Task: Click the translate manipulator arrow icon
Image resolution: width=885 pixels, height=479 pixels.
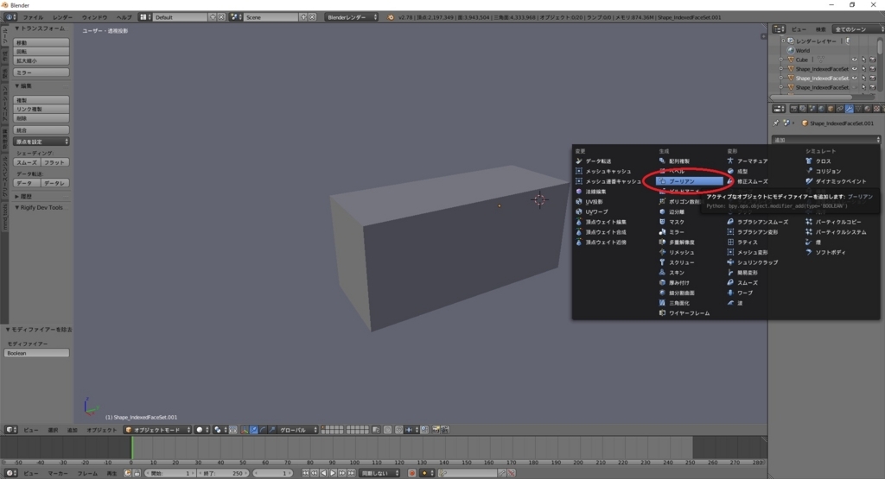Action: pos(254,430)
